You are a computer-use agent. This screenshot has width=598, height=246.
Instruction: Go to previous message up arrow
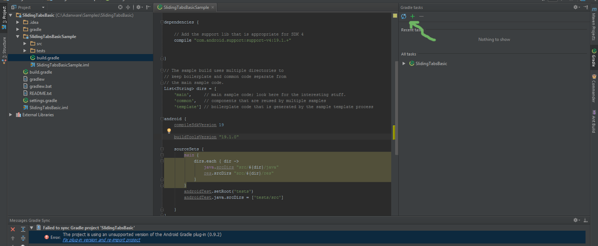point(13,238)
